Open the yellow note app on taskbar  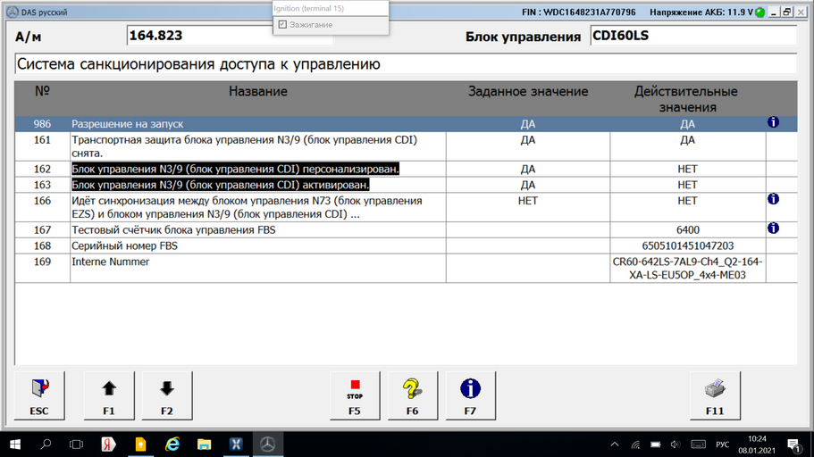[140, 445]
